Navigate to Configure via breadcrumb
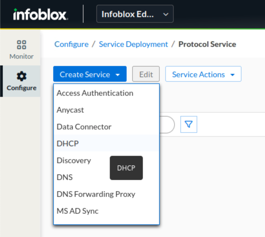 pyautogui.click(x=71, y=44)
